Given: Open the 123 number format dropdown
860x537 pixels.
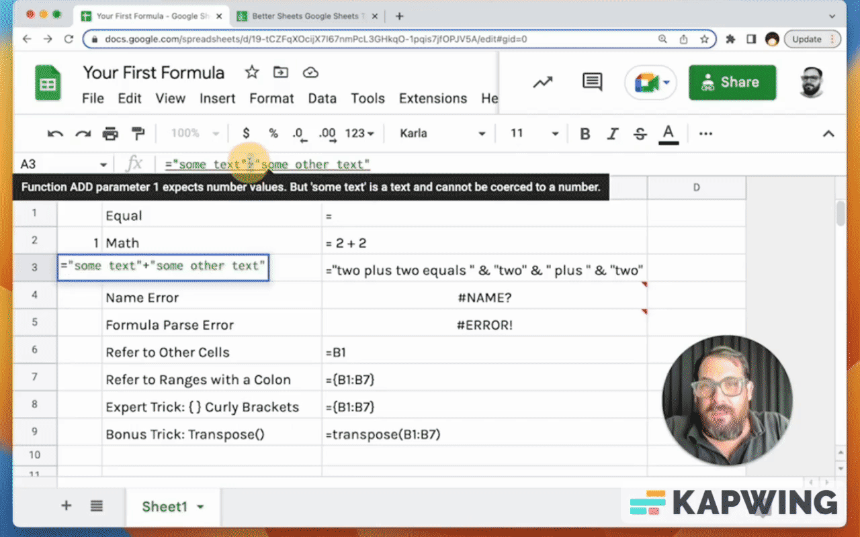Looking at the screenshot, I should (359, 134).
